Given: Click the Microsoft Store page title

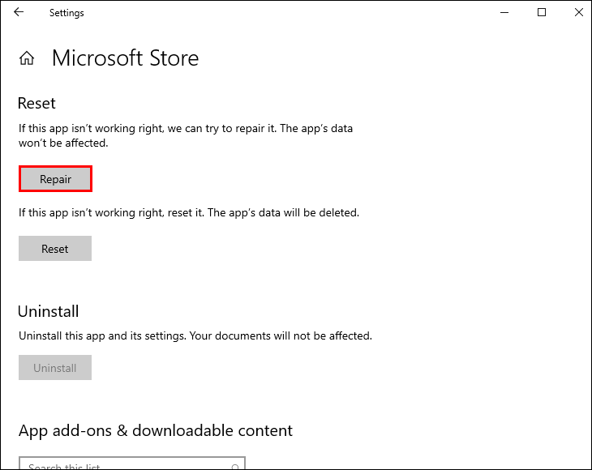Looking at the screenshot, I should pyautogui.click(x=125, y=58).
